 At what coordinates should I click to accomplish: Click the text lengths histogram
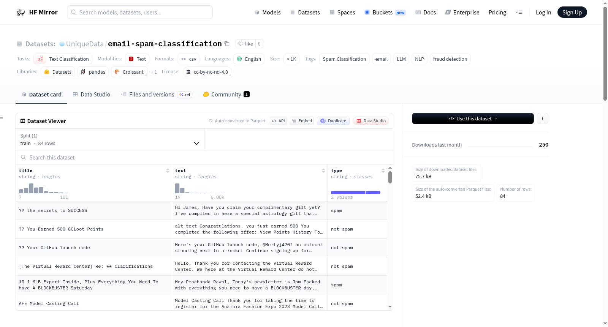tap(199, 188)
